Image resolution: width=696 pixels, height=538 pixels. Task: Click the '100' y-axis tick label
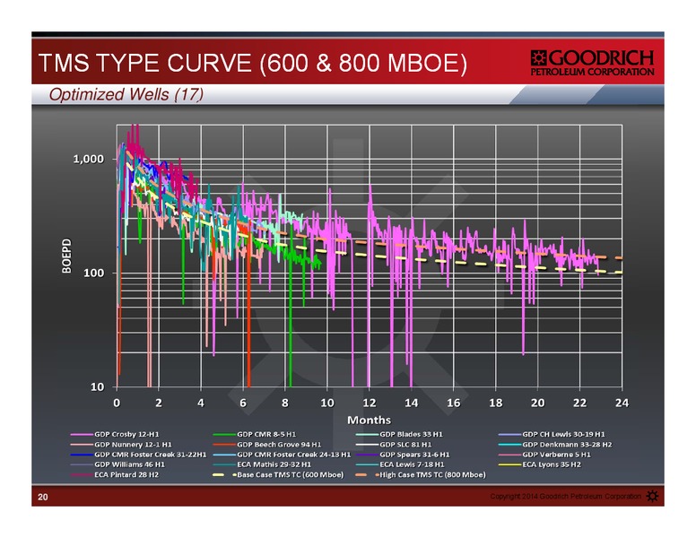point(93,273)
